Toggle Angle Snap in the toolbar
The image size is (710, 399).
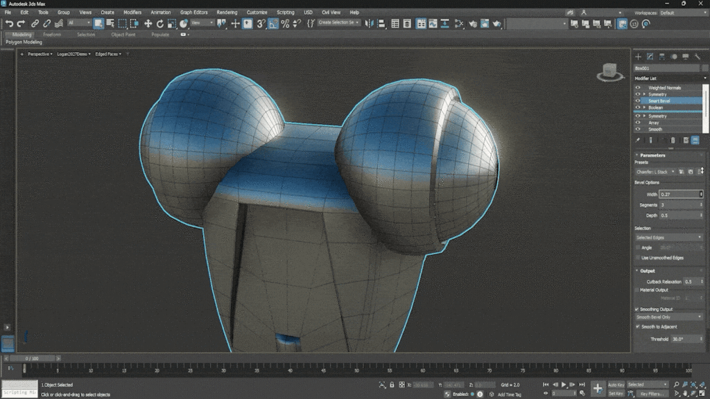tap(271, 23)
